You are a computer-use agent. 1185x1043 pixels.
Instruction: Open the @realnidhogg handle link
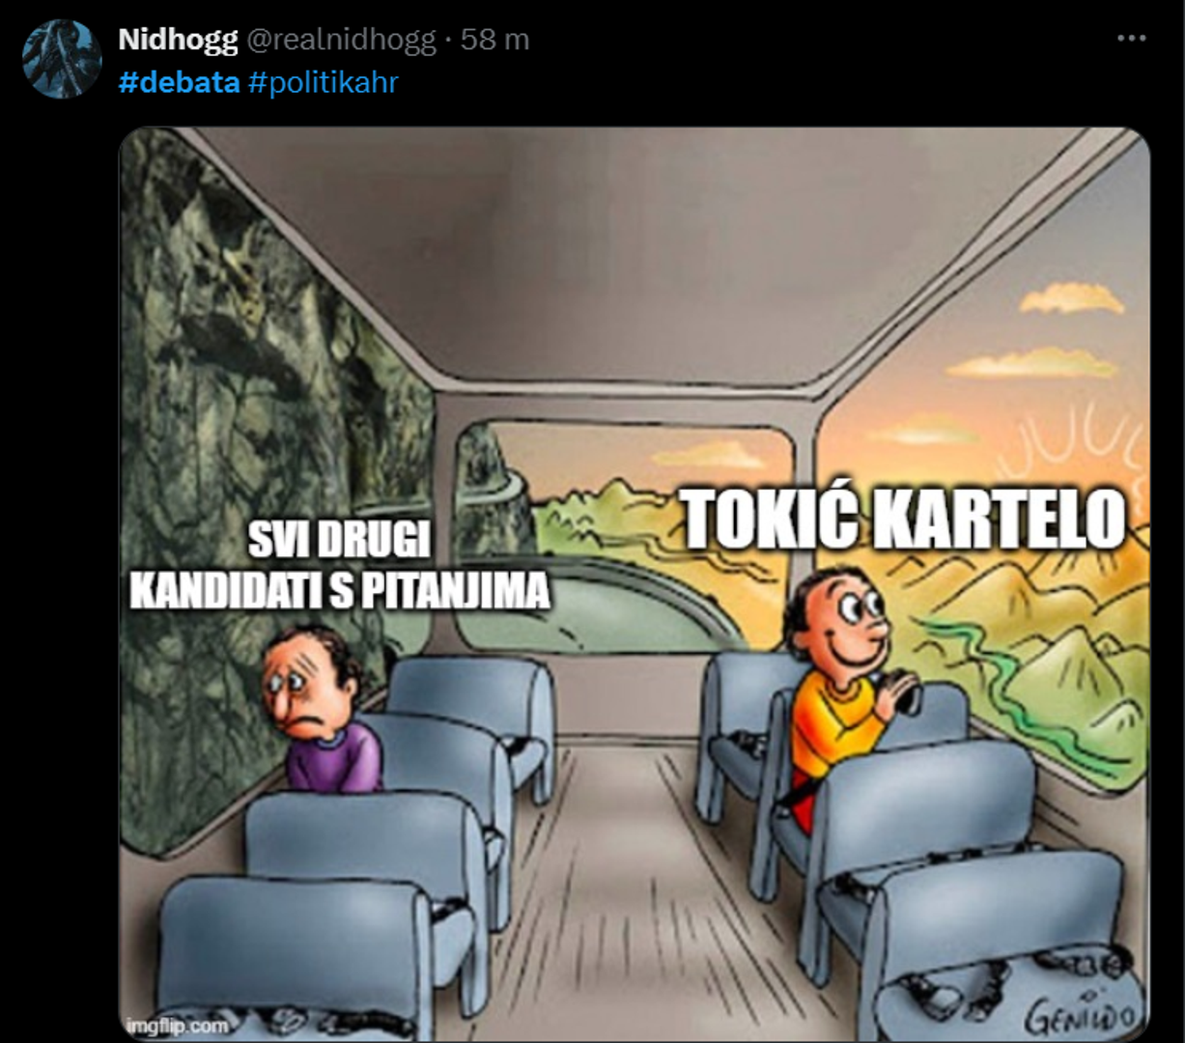(341, 40)
